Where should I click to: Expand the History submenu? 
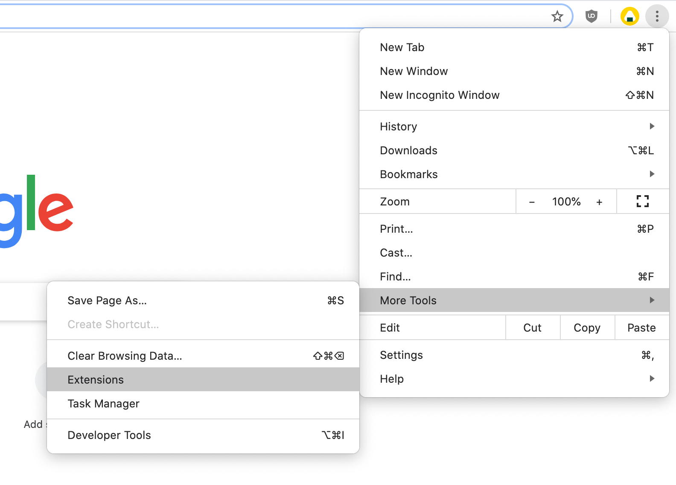pos(514,127)
